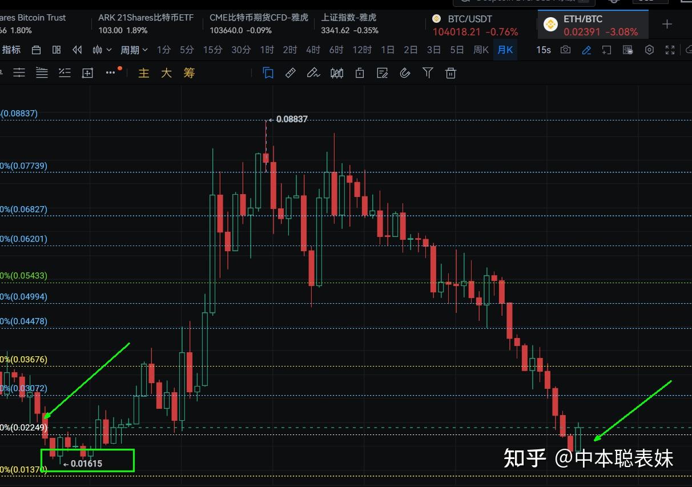
Task: Toggle the blue bookmark drawing tool
Action: [x=268, y=73]
